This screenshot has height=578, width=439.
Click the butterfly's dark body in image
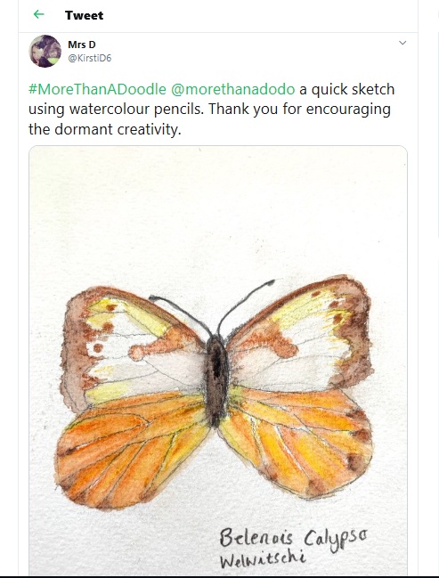click(x=216, y=379)
